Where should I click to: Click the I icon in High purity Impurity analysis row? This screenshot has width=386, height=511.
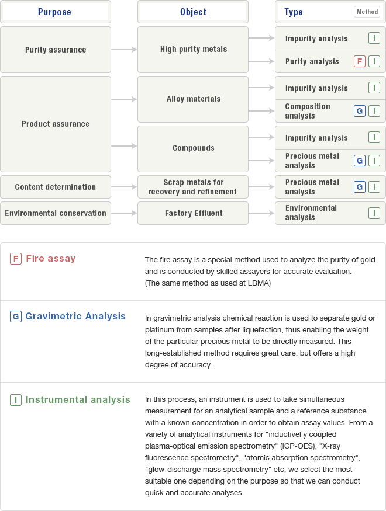[374, 39]
